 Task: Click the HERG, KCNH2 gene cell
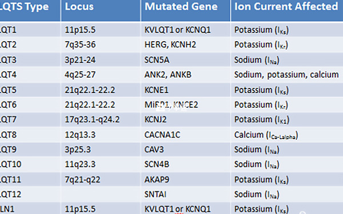click(185, 45)
